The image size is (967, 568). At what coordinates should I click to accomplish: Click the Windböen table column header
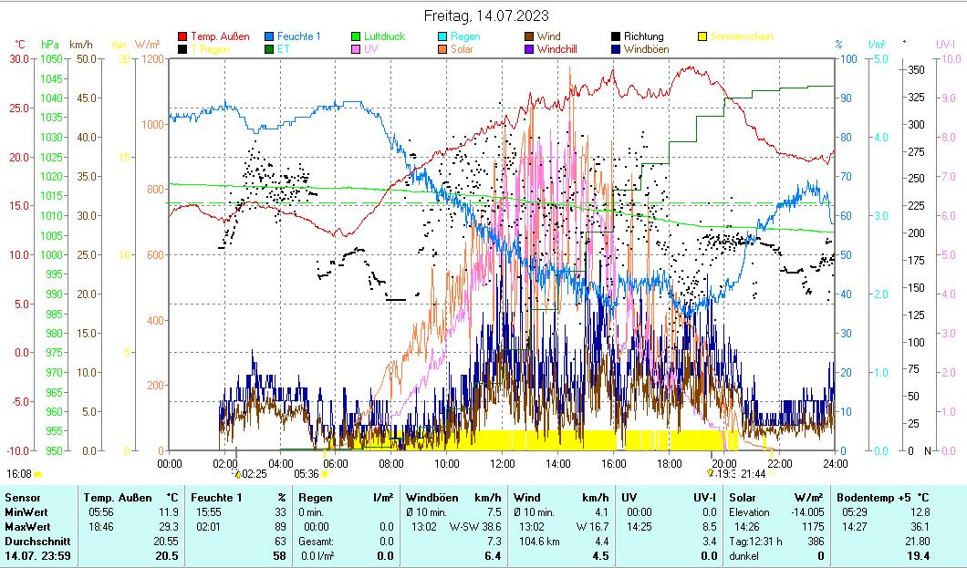coord(432,498)
